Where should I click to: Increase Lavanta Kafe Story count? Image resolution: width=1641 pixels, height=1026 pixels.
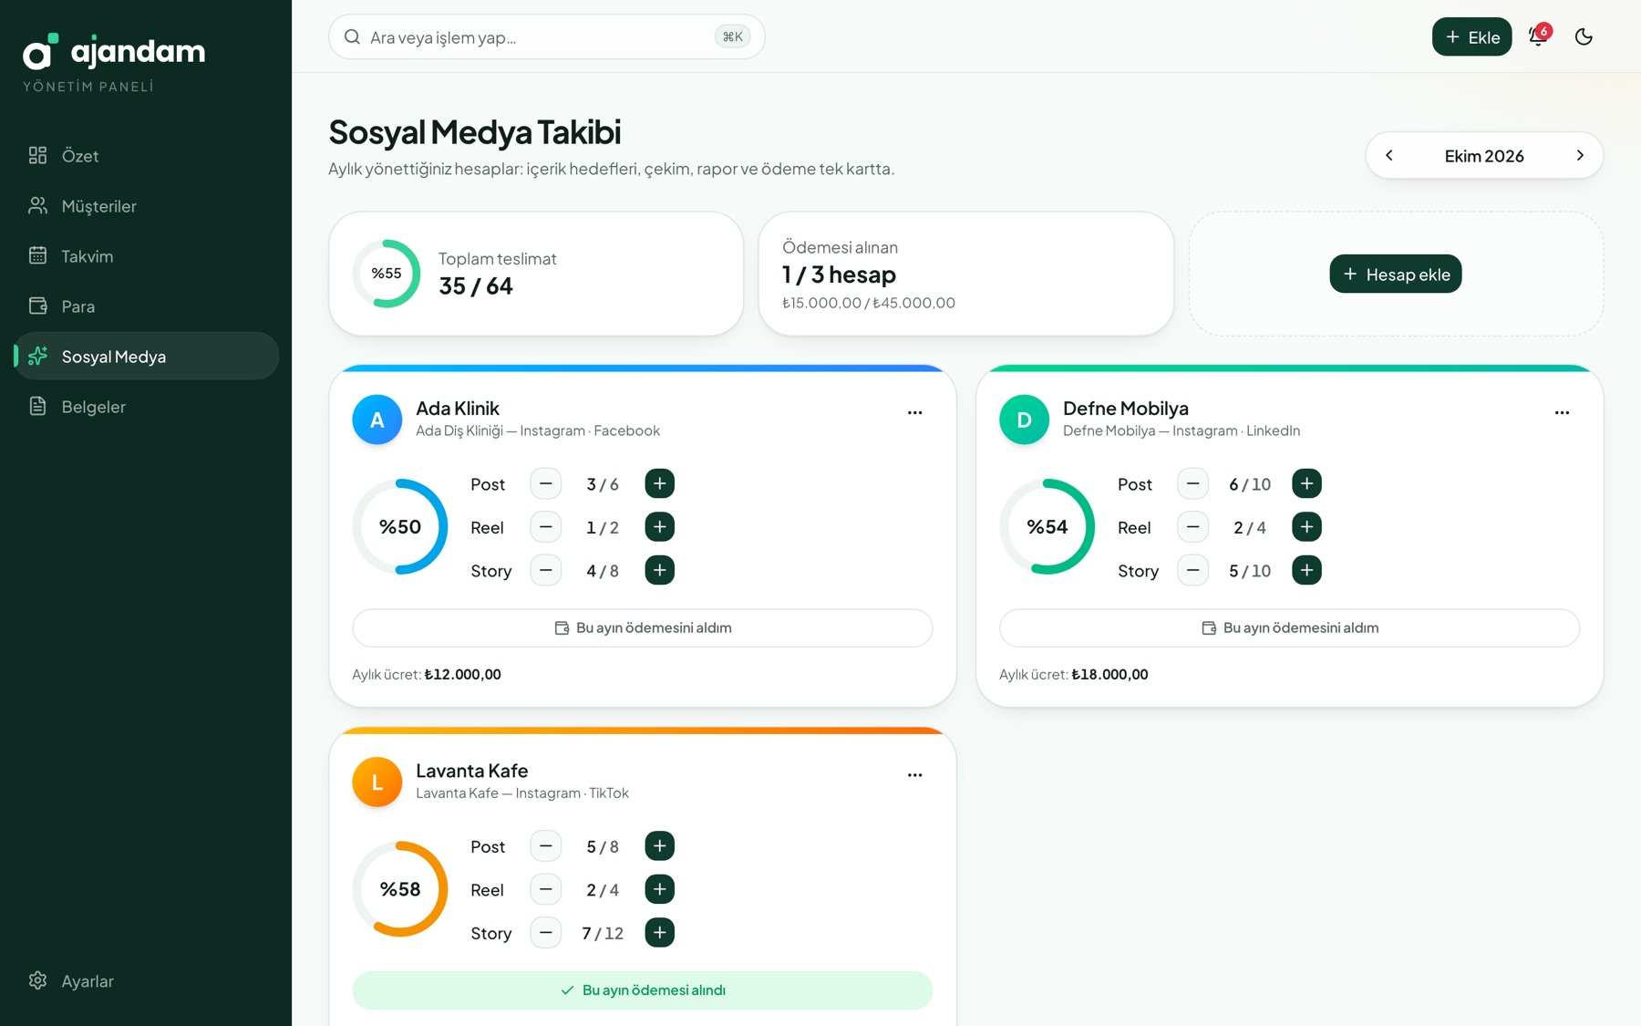pyautogui.click(x=659, y=932)
